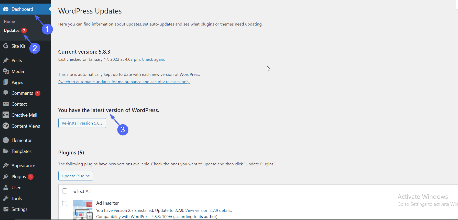Click the Ad Inserter plugin thumbnail
The height and width of the screenshot is (220, 458).
[83, 210]
